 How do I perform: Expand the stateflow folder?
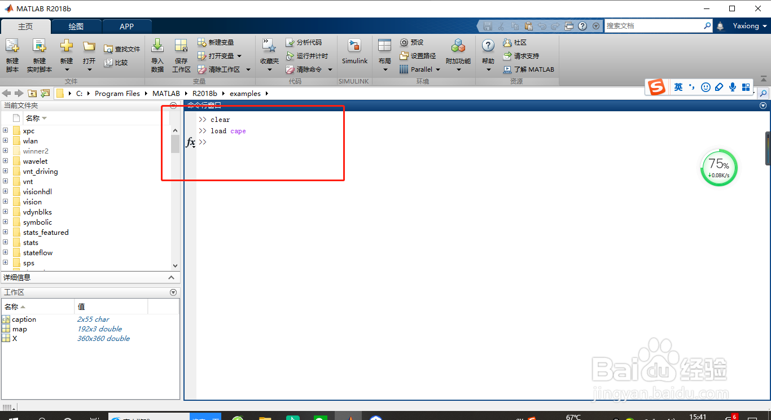coord(6,252)
